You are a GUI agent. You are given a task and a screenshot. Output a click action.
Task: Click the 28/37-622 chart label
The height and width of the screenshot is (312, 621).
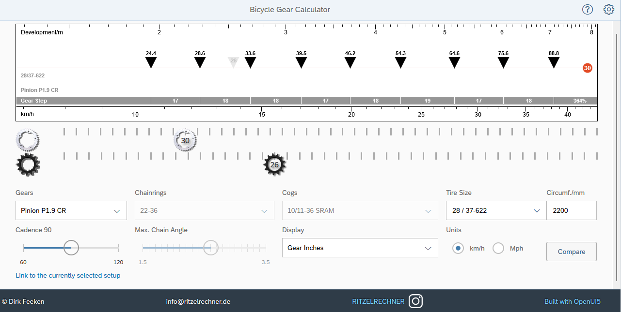tap(32, 75)
